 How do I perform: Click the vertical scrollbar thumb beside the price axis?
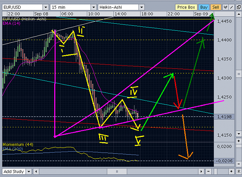point(239,74)
